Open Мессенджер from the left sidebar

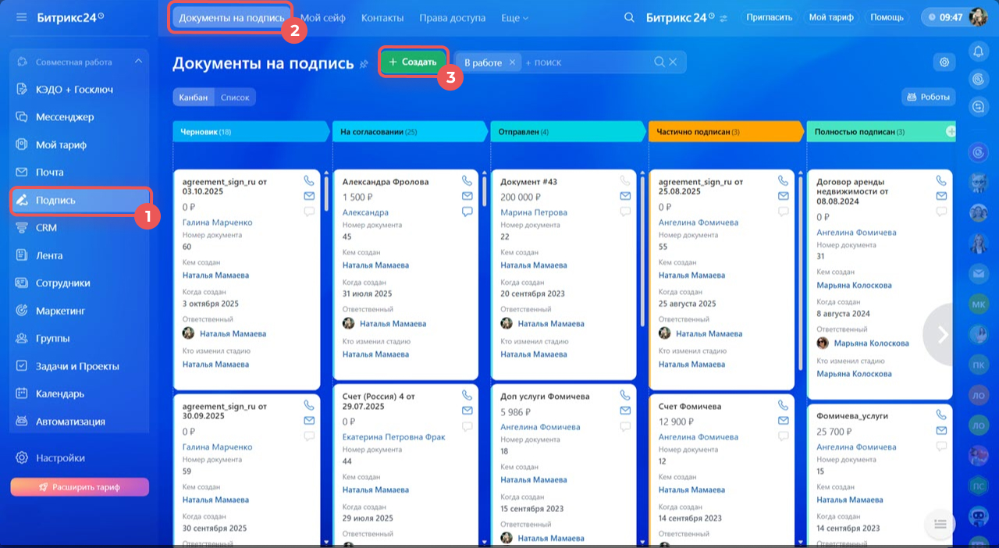pyautogui.click(x=65, y=117)
